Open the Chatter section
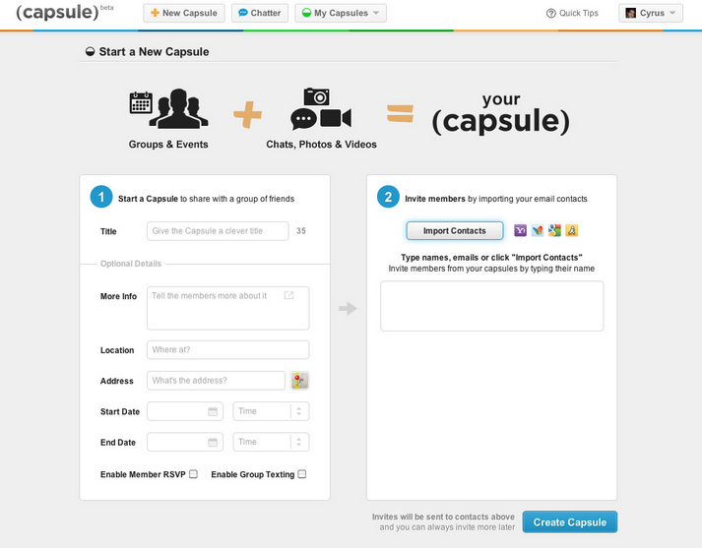Image resolution: width=702 pixels, height=548 pixels. click(260, 13)
